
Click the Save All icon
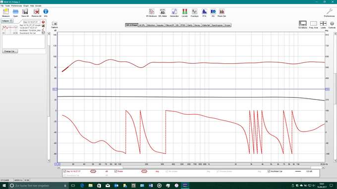[25, 13]
